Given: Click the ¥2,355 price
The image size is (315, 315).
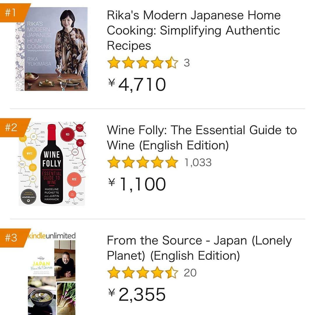Looking at the screenshot, I should tap(137, 295).
